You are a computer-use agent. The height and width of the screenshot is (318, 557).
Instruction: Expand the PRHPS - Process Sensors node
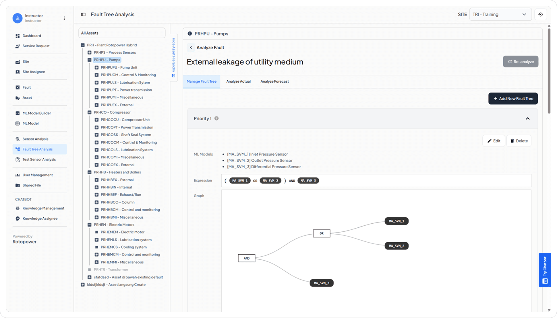click(x=90, y=52)
